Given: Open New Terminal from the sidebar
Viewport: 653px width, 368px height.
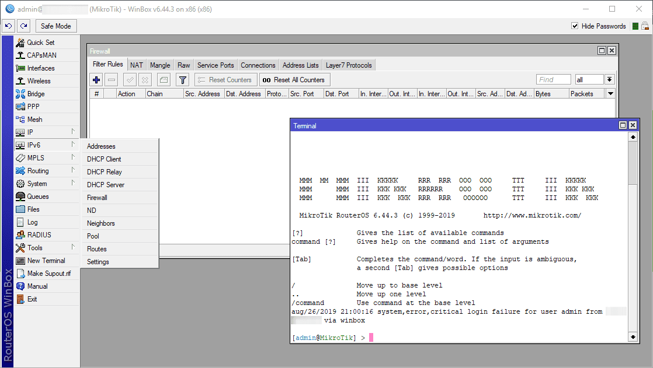Looking at the screenshot, I should (47, 261).
